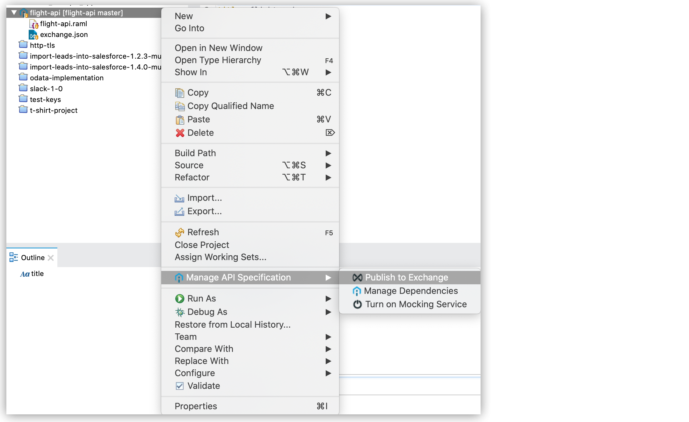The width and height of the screenshot is (689, 422).
Task: Click Close Project menu entry
Action: click(x=202, y=245)
